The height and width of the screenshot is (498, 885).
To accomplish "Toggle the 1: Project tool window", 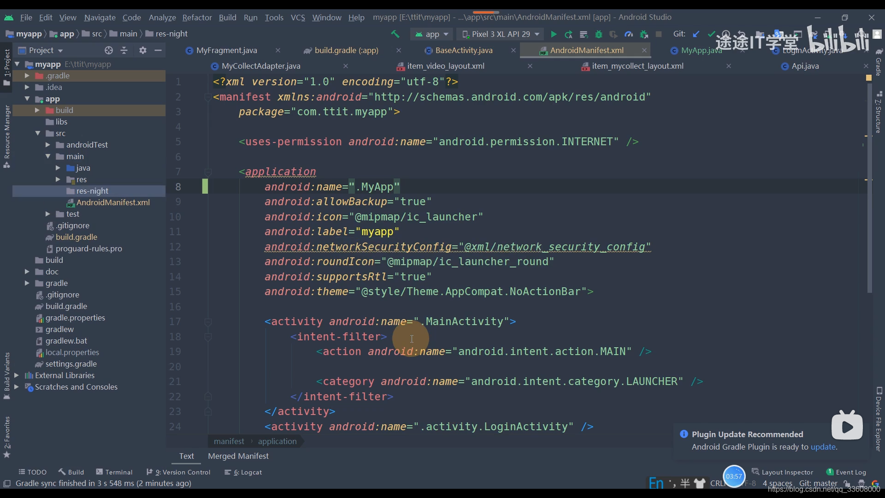I will point(7,67).
